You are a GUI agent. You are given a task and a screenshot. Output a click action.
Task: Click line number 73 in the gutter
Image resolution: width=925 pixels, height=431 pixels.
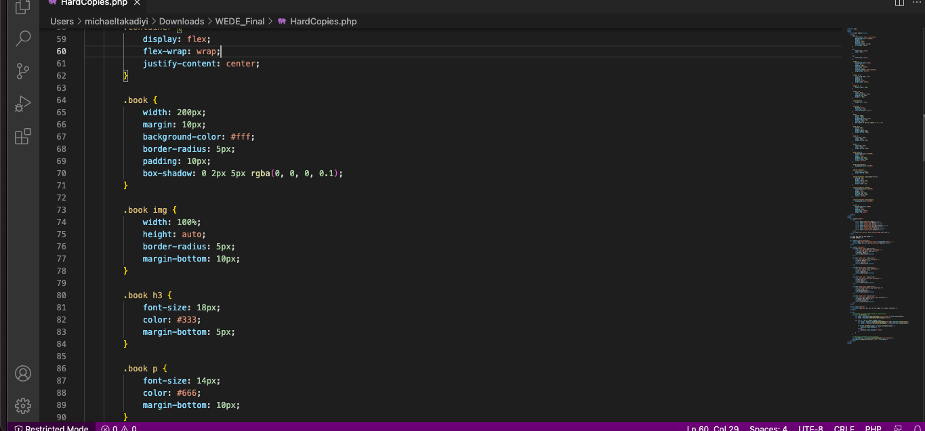[62, 210]
